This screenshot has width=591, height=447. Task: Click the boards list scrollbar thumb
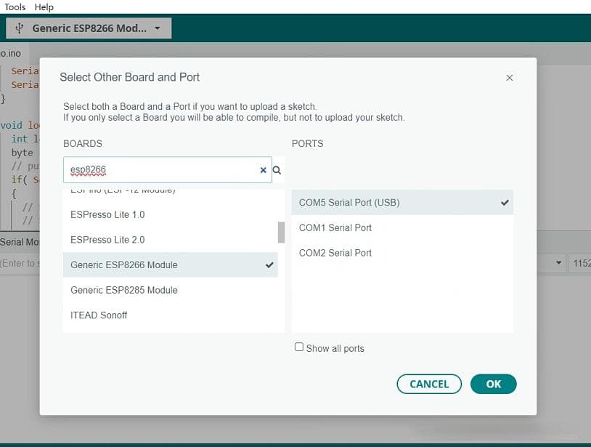coord(281,233)
